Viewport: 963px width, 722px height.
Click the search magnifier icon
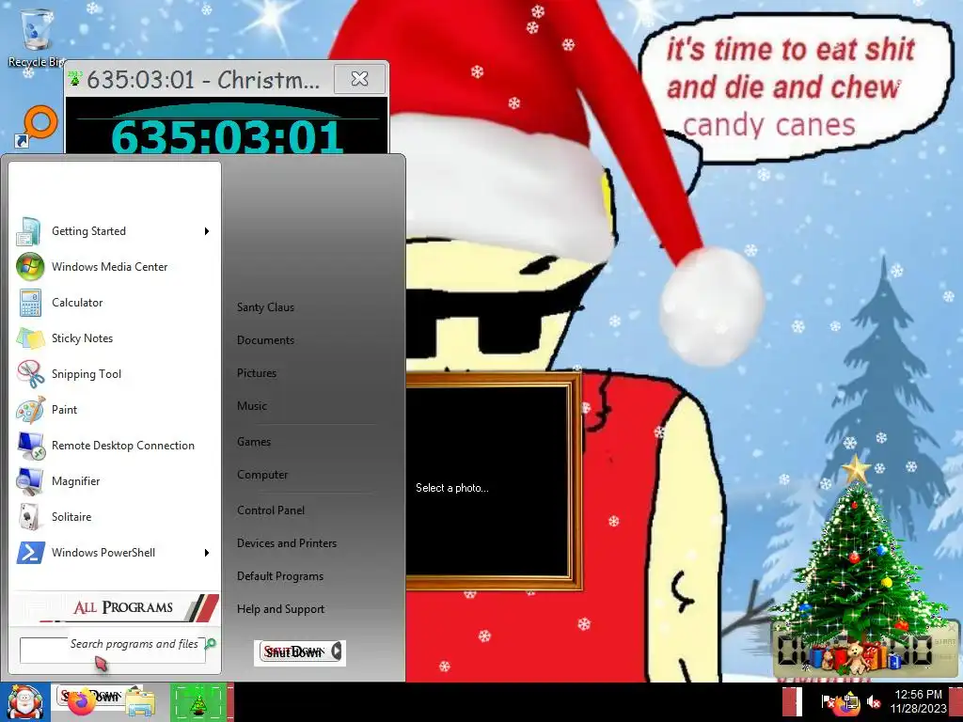click(211, 643)
